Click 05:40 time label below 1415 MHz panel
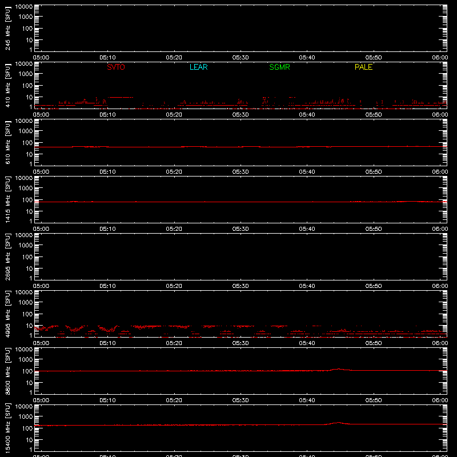 307,229
